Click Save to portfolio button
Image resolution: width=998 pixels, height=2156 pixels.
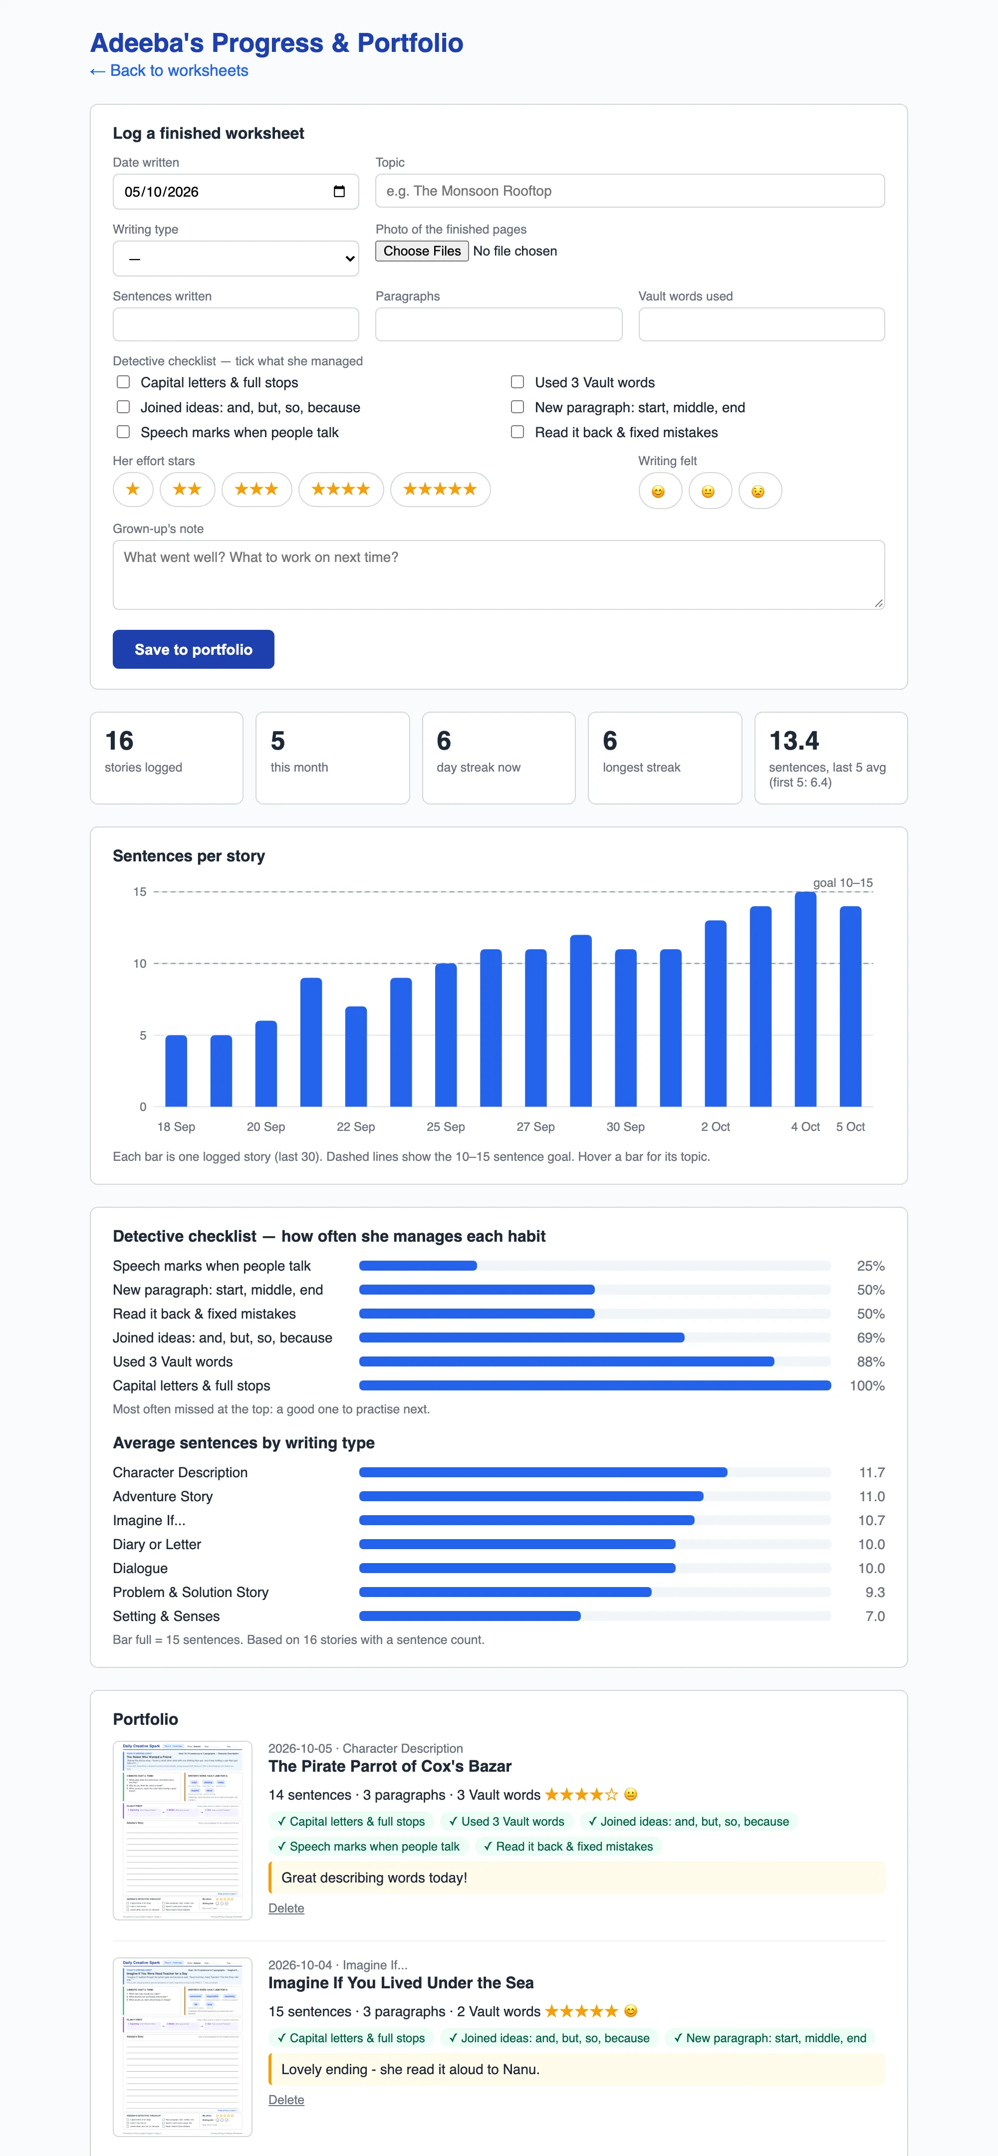click(x=193, y=649)
